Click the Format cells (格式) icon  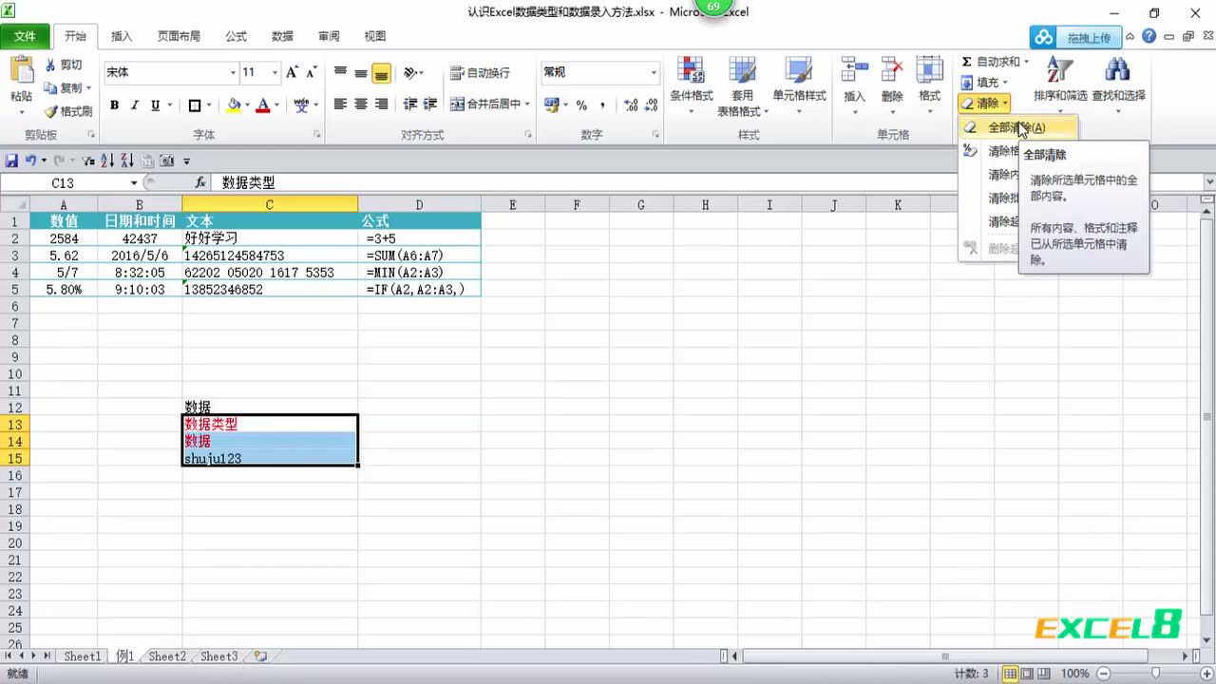(x=929, y=70)
